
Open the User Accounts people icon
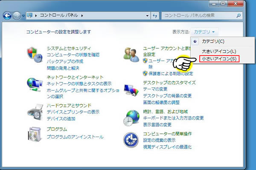tap(131, 55)
